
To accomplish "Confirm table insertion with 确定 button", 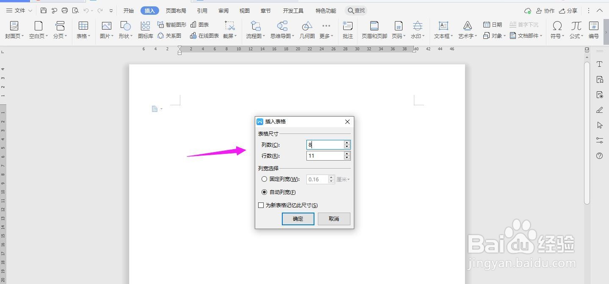I will 298,218.
